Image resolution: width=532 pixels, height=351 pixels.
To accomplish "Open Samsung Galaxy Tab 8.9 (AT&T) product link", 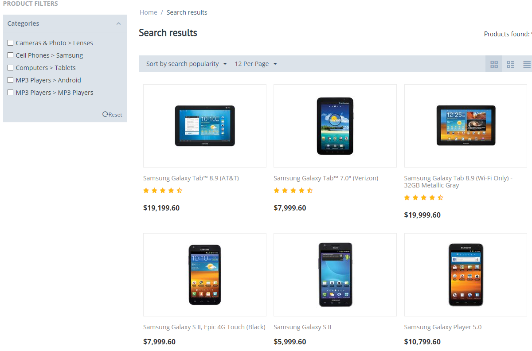I will pos(191,178).
